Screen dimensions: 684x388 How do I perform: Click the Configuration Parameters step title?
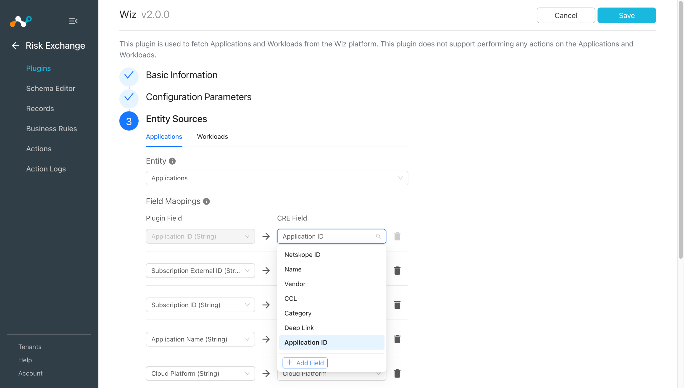(199, 97)
